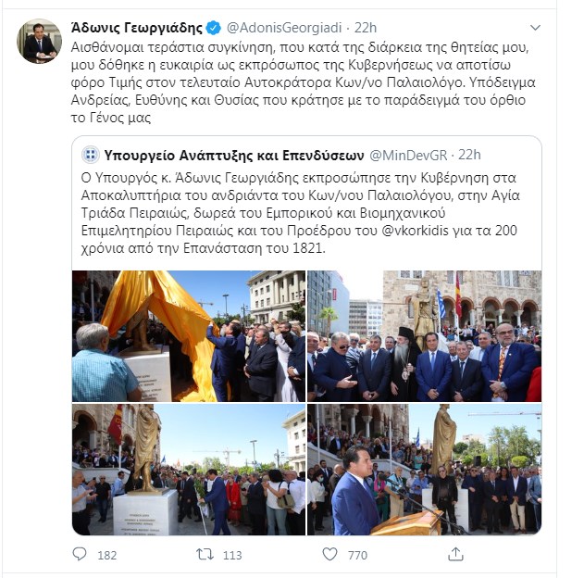Open the 22h timestamp of quoted tweet

click(469, 155)
